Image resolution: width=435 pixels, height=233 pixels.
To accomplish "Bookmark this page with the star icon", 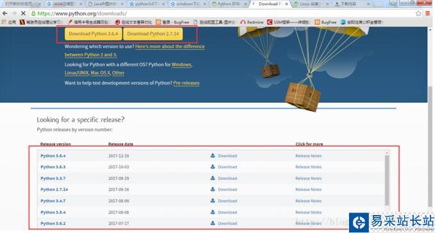I will click(x=418, y=13).
